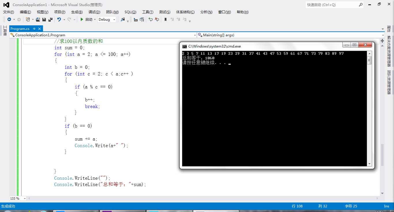Image resolution: width=394 pixels, height=212 pixels.
Task: Open the 解决方案资源管理器 side tab
Action: 389,51
